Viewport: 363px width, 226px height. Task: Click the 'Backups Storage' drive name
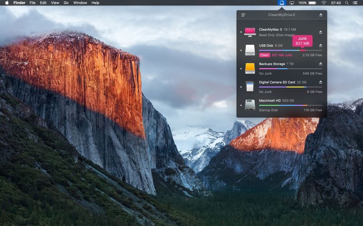coord(272,64)
